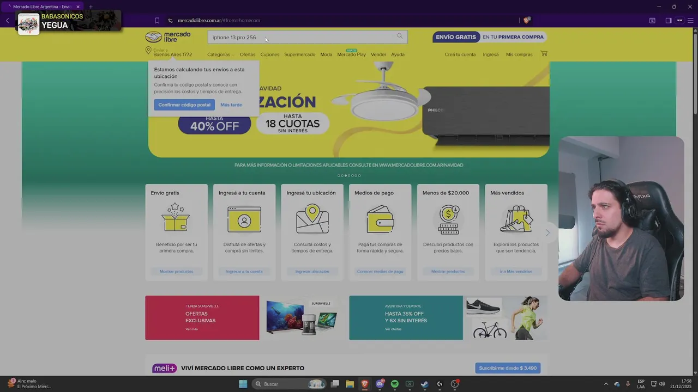Open the Supermercado menu item
698x392 pixels.
(x=299, y=54)
